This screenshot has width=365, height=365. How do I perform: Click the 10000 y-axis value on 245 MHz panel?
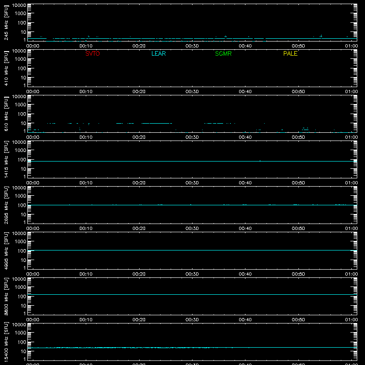pyautogui.click(x=19, y=5)
